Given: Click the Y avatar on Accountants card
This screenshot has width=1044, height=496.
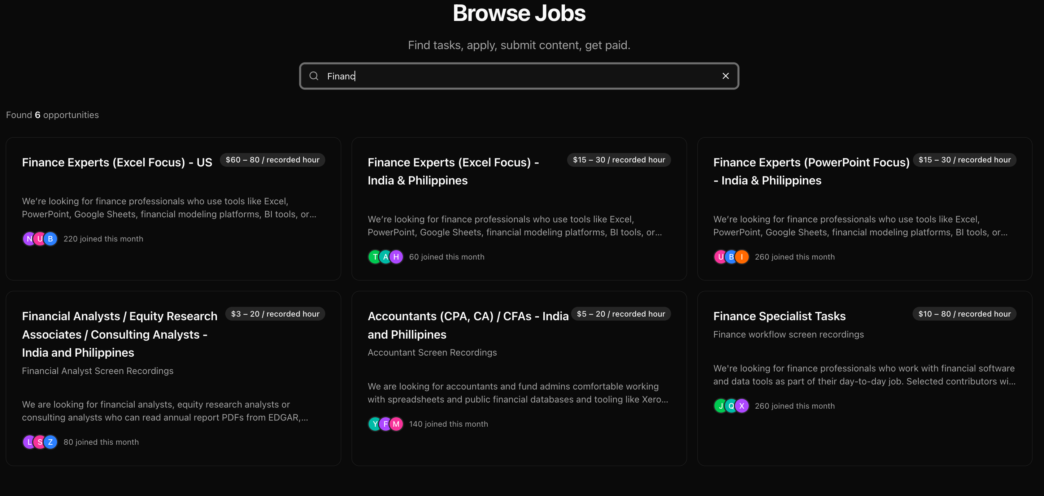Looking at the screenshot, I should (x=375, y=424).
